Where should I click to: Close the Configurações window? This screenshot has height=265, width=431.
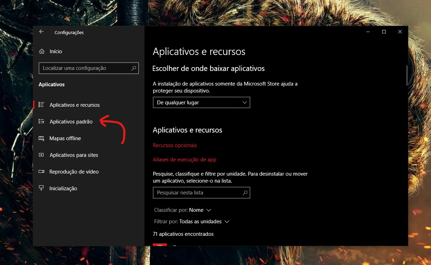(x=400, y=32)
